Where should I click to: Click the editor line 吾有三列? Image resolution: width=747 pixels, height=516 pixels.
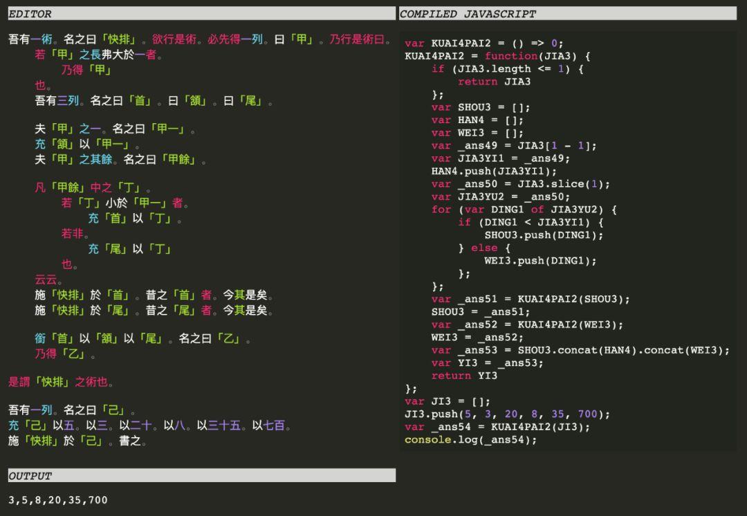tap(154, 101)
